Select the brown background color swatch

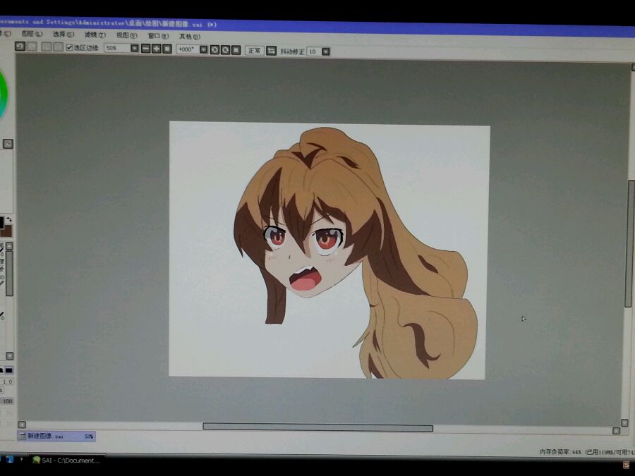coord(7,231)
